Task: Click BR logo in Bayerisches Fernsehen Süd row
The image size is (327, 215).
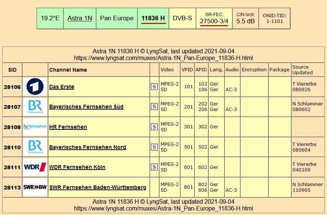Action: tap(35, 107)
